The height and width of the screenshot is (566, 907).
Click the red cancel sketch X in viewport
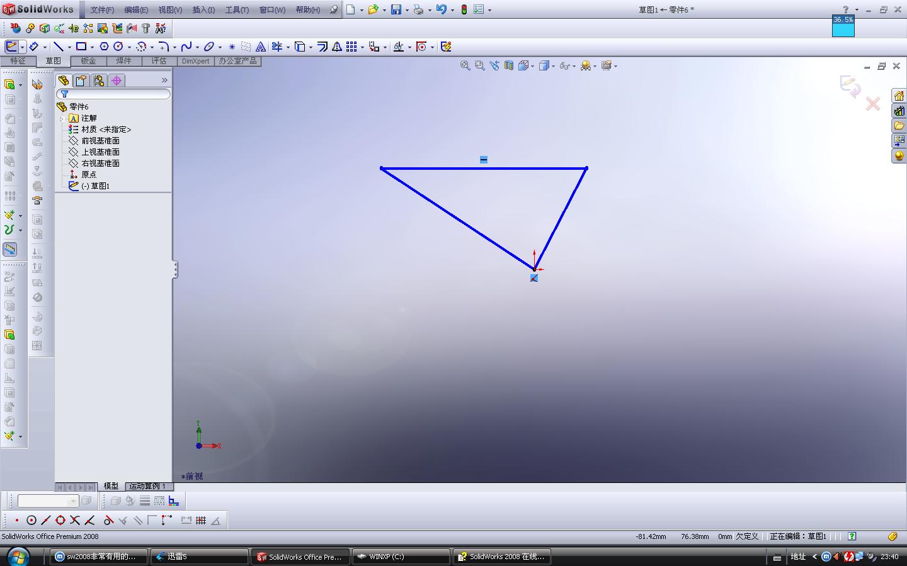[873, 104]
